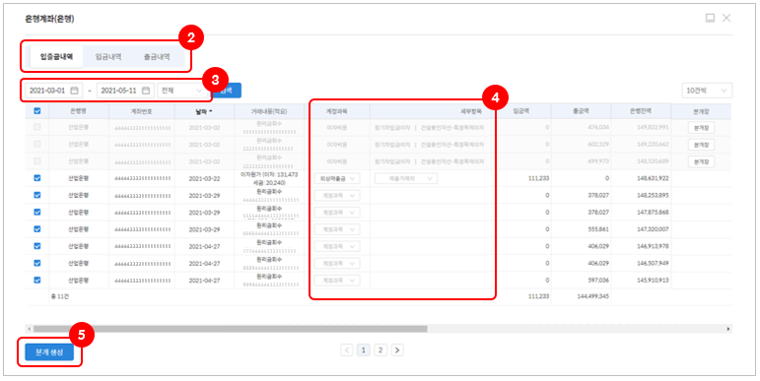The width and height of the screenshot is (760, 381).
Task: Click the 은행명 column header
Action: point(78,111)
